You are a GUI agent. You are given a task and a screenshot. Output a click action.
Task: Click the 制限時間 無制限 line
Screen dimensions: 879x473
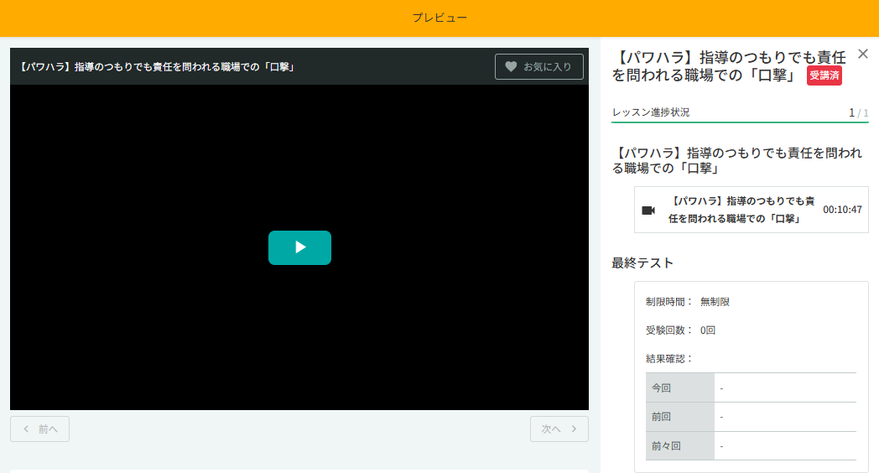click(x=687, y=302)
